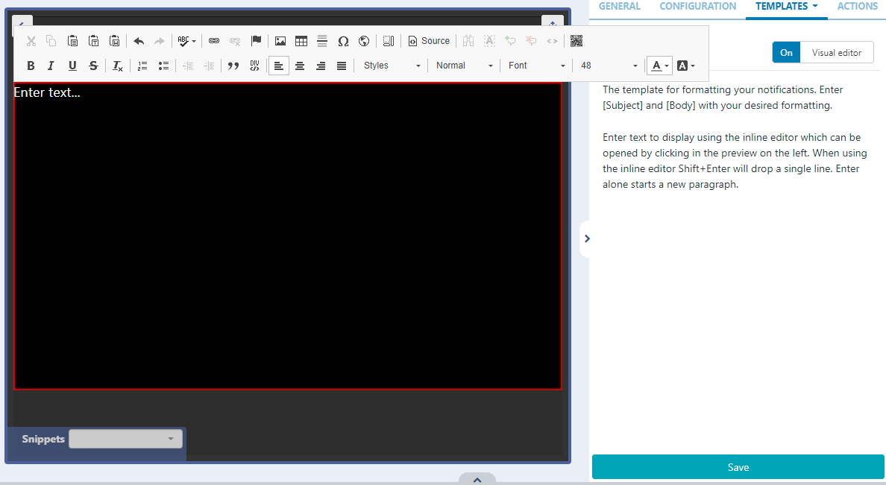Click the up arrow button above toolbar
The image size is (886, 485).
[x=552, y=22]
